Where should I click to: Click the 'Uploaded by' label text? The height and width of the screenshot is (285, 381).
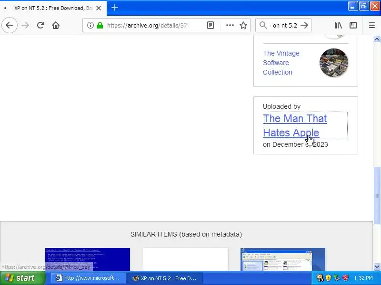pos(281,106)
